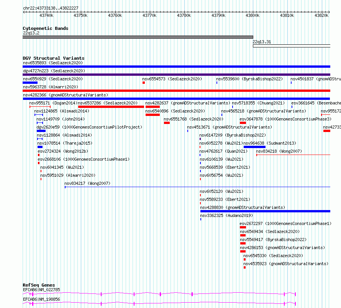
Task: Open nsv3362325 (Audano2019) variant
Action: tap(226, 216)
